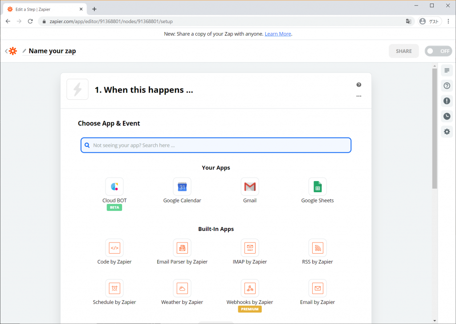
Task: Open the guest profile button
Action: point(430,21)
